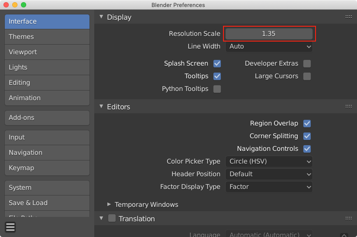The image size is (357, 237).
Task: Open the Color Picker Type dropdown
Action: tap(269, 161)
